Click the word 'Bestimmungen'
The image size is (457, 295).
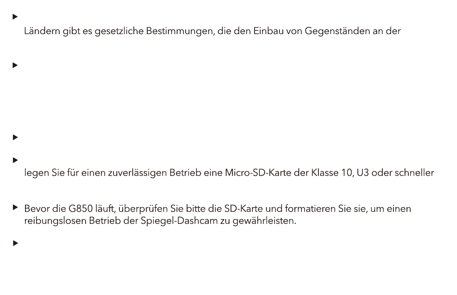point(180,31)
